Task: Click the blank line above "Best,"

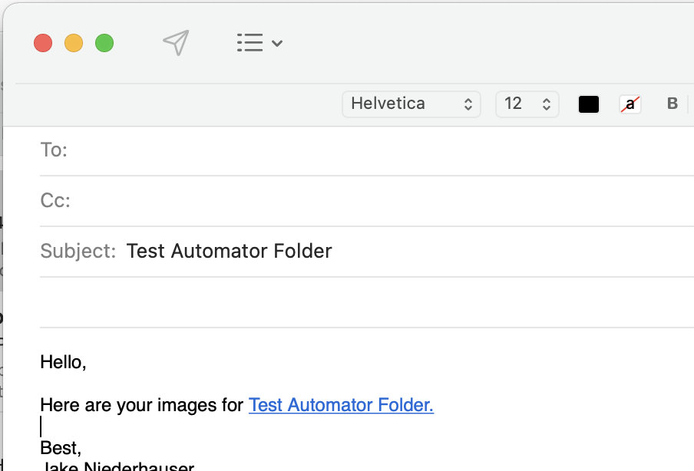Action: [230, 427]
